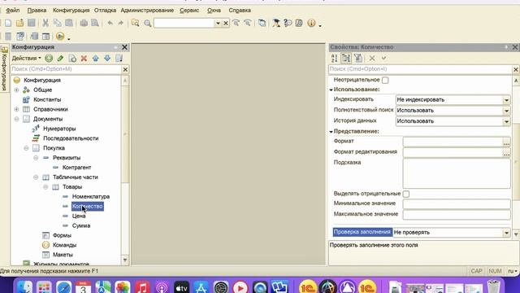This screenshot has width=520, height=293.
Task: Open the Формат ellipsis button
Action: [x=506, y=142]
